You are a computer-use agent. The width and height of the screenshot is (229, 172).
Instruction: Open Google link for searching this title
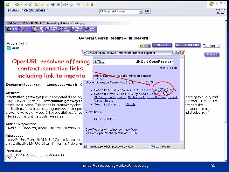(x=143, y=94)
